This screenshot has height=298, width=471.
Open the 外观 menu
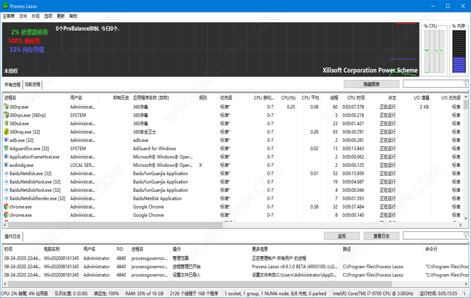coord(35,16)
